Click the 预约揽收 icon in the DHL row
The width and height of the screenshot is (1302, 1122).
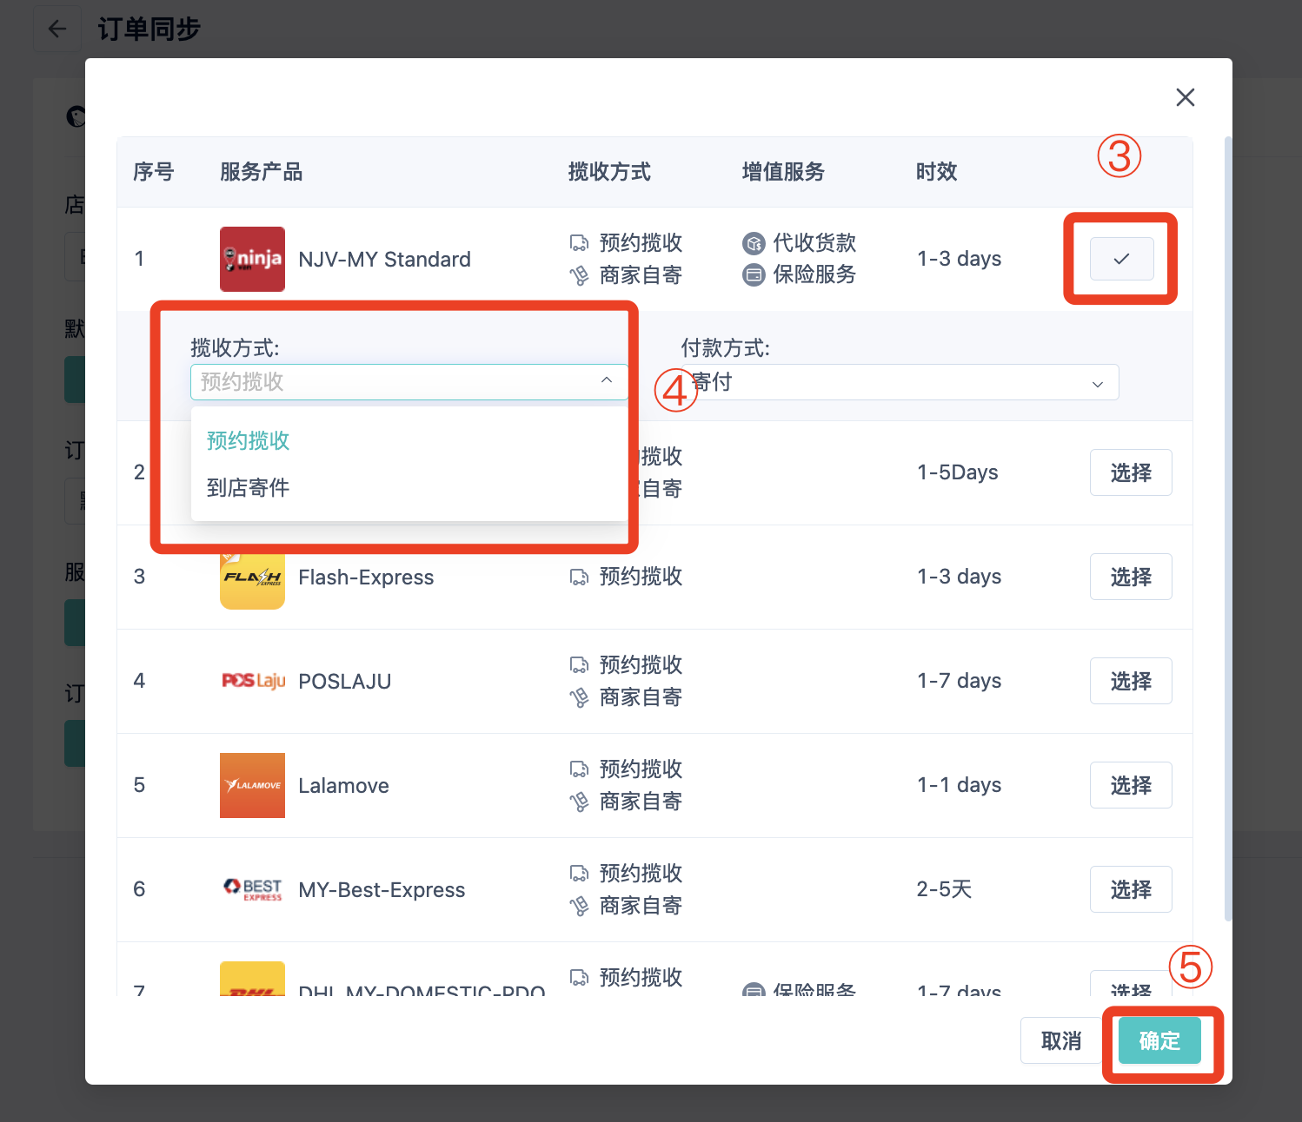coord(579,978)
